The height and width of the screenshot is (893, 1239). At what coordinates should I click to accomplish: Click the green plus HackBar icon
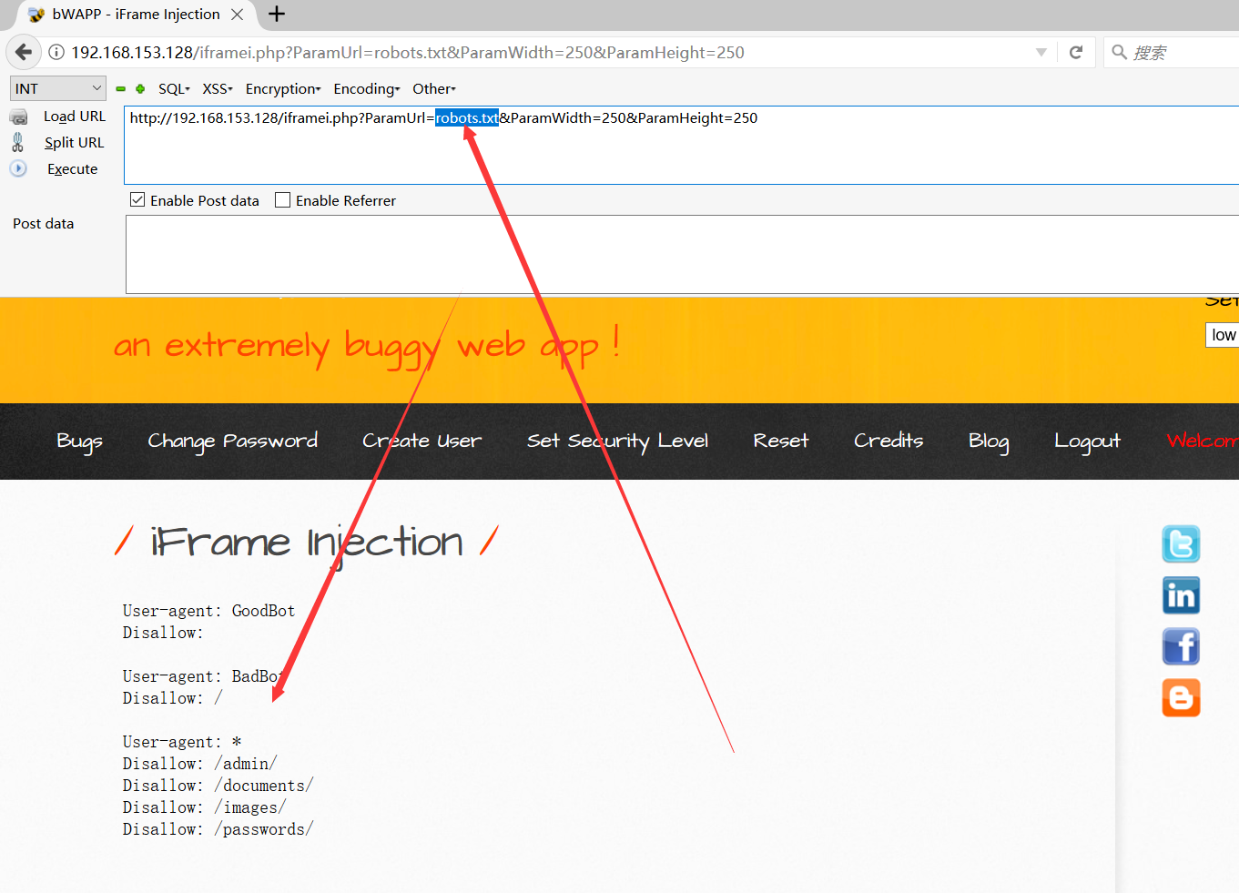click(140, 89)
